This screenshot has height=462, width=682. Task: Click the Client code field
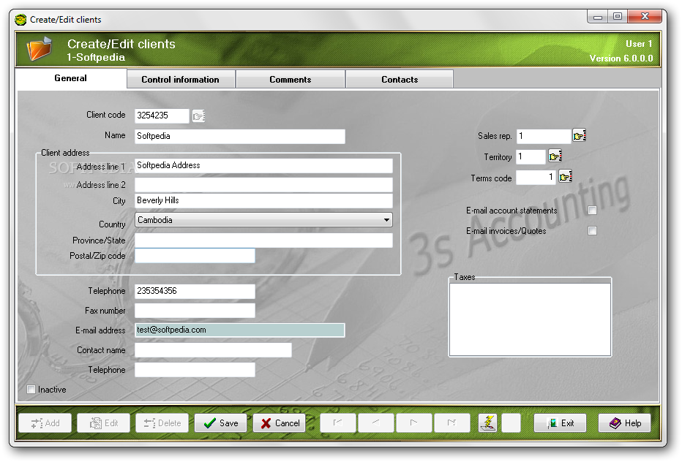(162, 115)
